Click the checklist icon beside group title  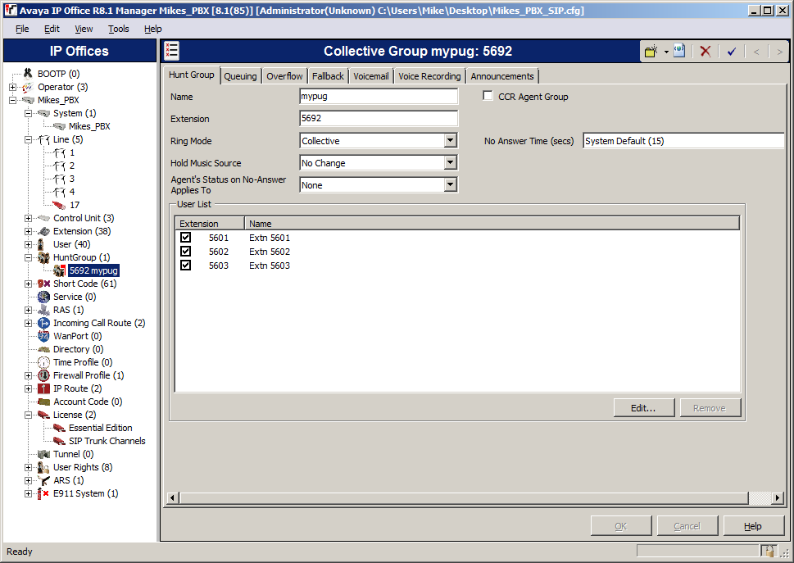[x=171, y=51]
